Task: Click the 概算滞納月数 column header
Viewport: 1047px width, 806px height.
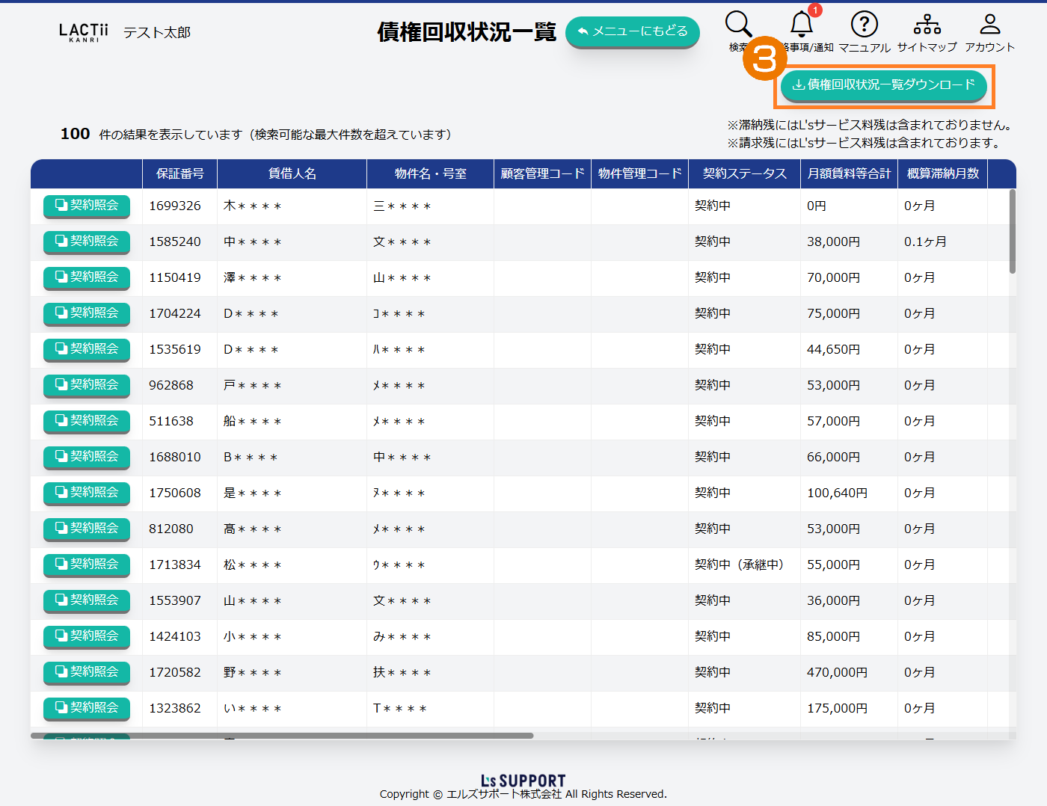Action: tap(942, 173)
